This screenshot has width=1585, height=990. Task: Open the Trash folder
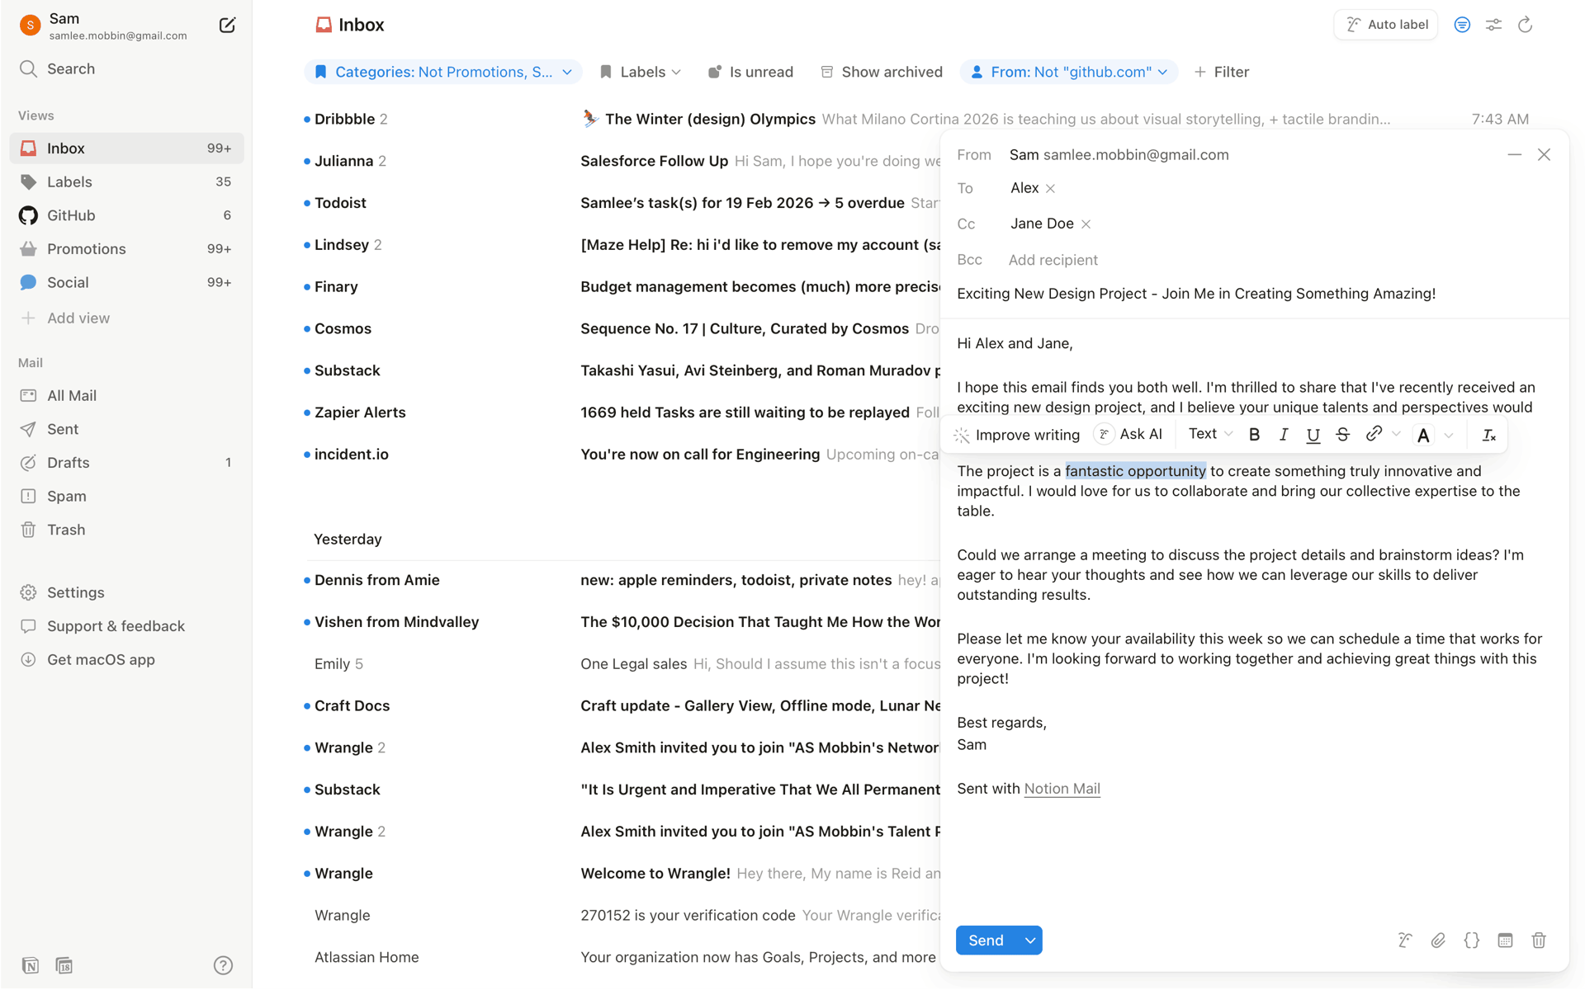[126, 530]
